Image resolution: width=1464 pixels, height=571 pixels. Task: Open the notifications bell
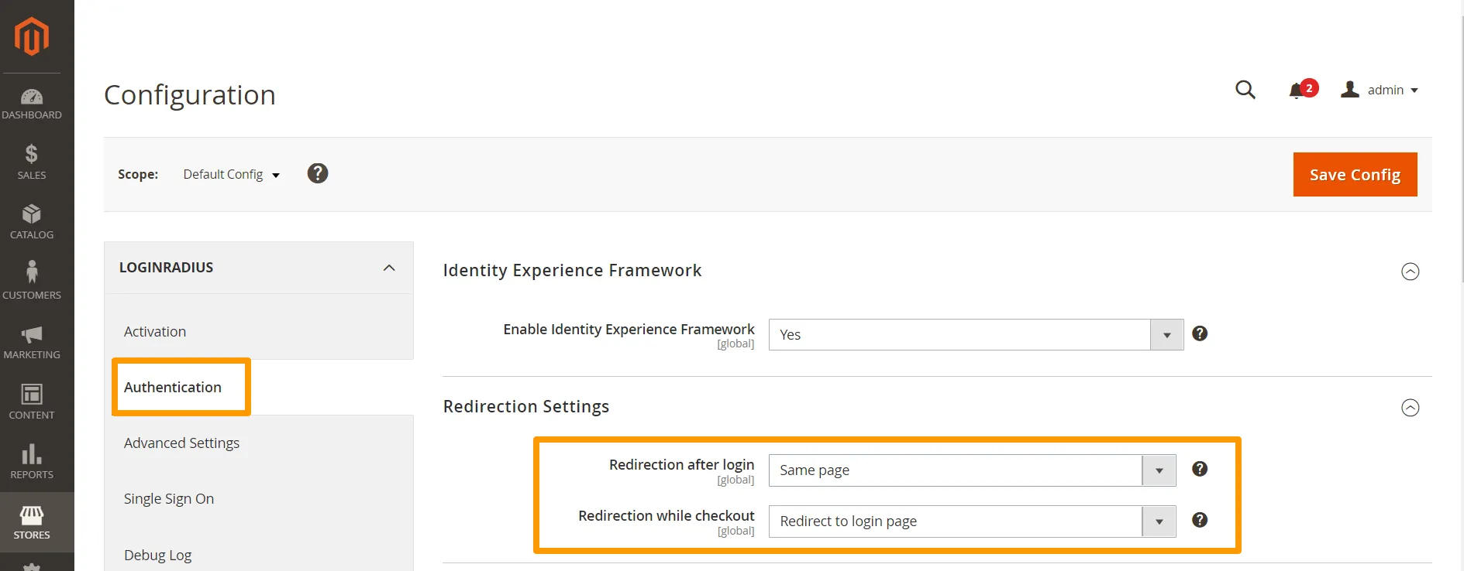pos(1297,91)
